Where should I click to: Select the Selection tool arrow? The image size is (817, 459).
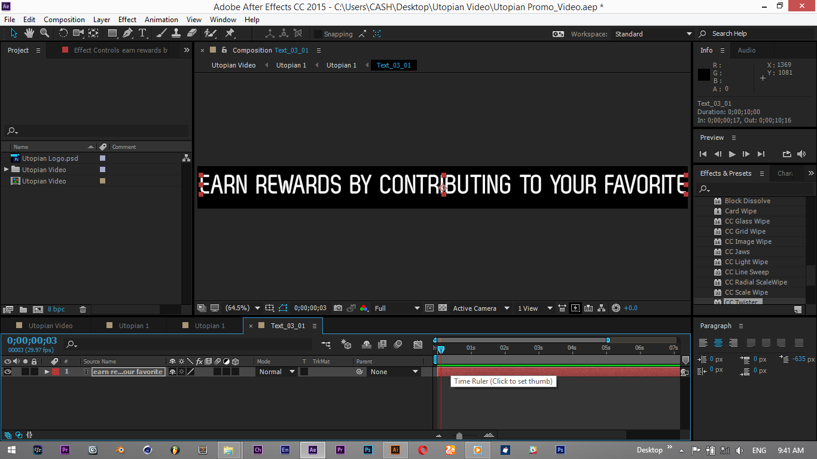(x=14, y=33)
